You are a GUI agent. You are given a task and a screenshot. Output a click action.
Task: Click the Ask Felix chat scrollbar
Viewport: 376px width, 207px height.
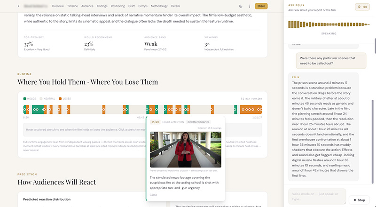[x=372, y=142]
